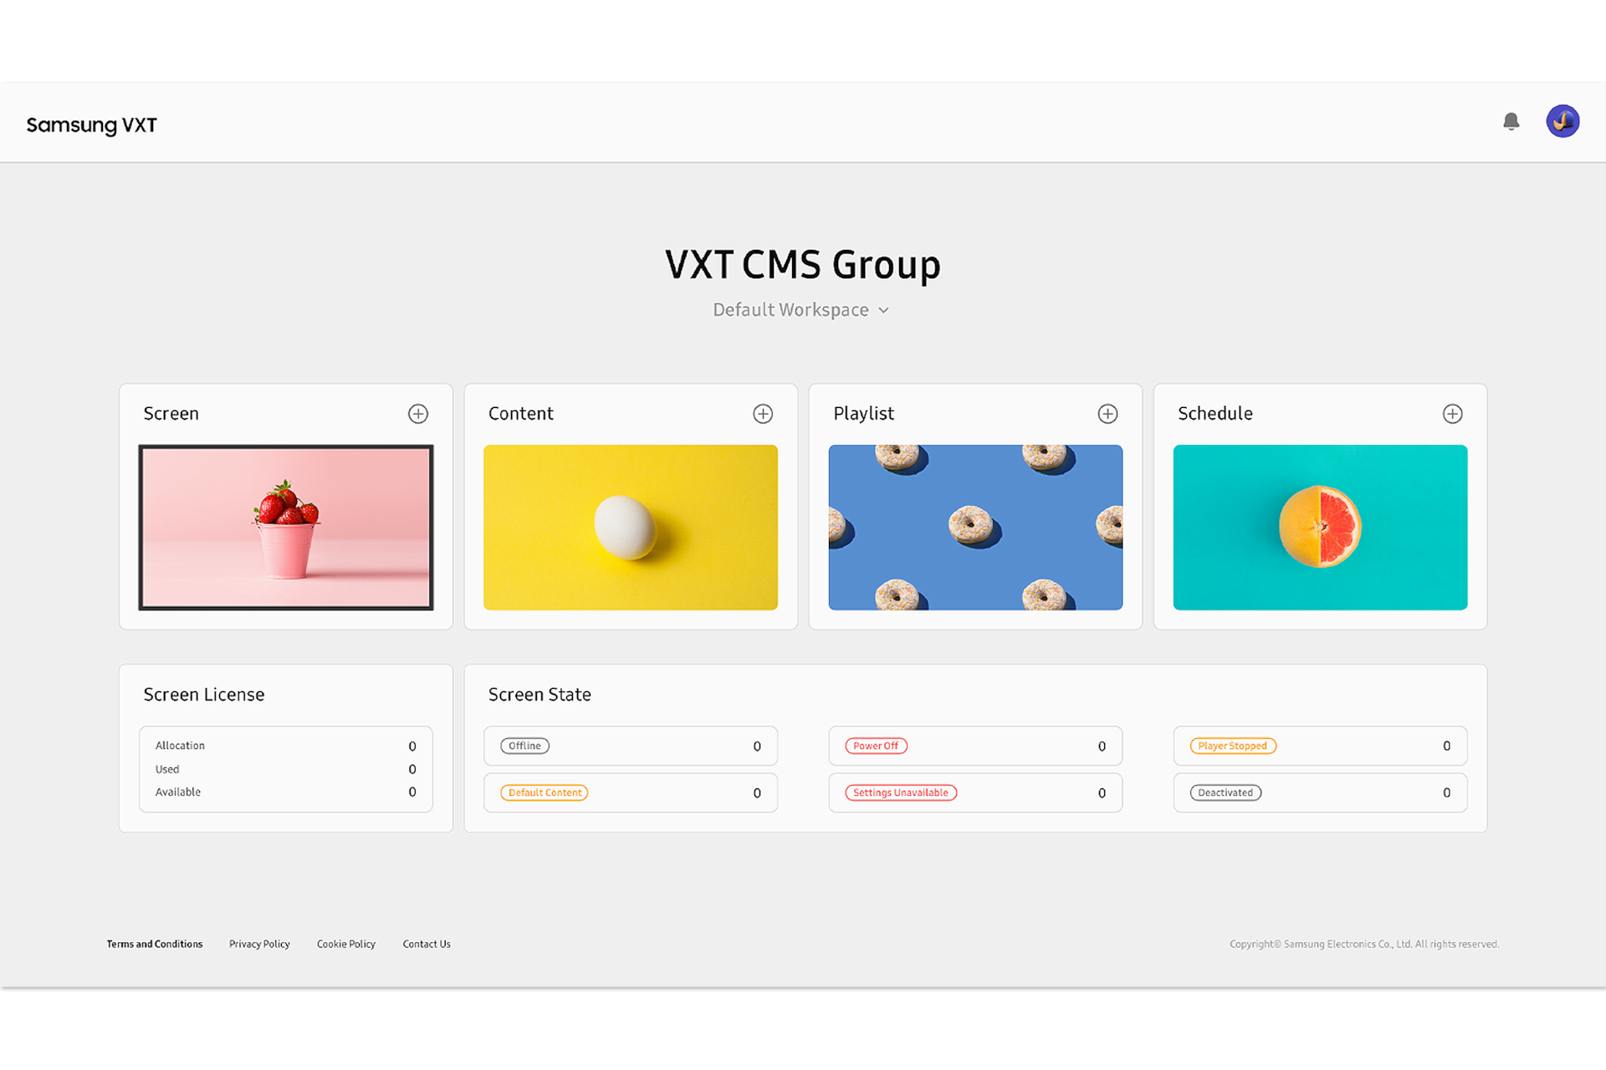Open the Privacy Policy link

point(257,942)
